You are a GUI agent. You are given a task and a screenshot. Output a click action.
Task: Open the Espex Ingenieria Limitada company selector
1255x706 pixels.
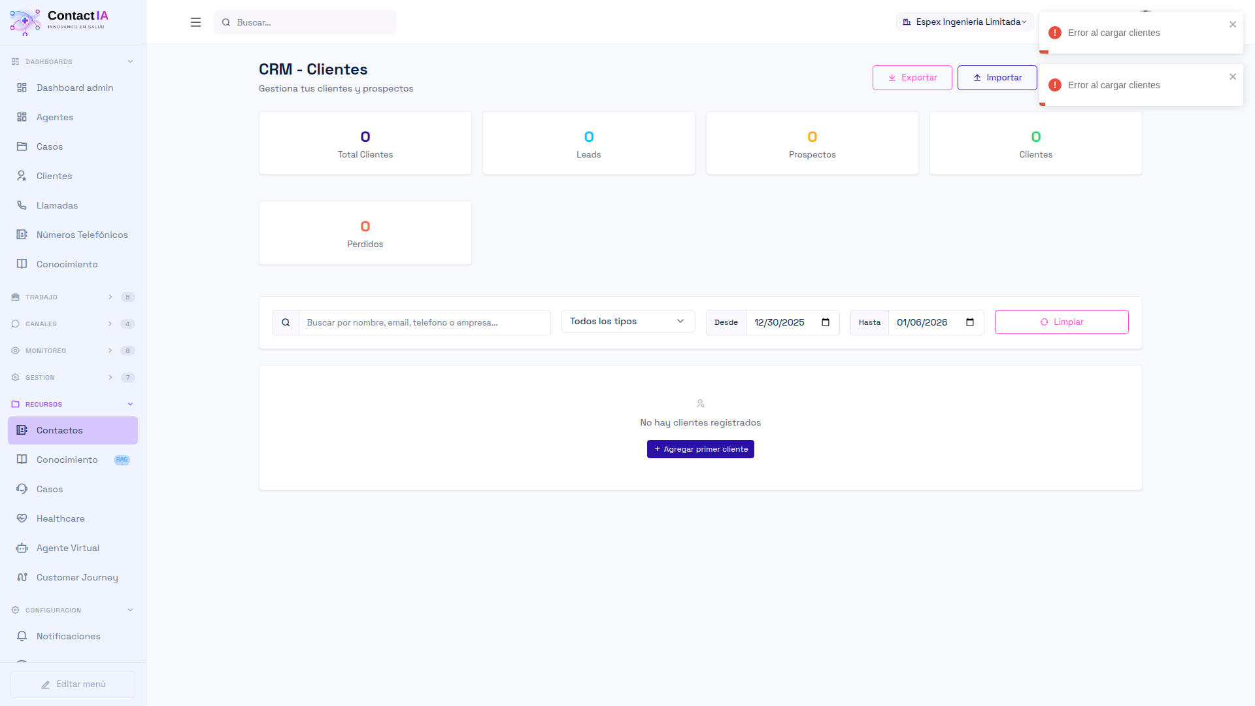click(965, 22)
